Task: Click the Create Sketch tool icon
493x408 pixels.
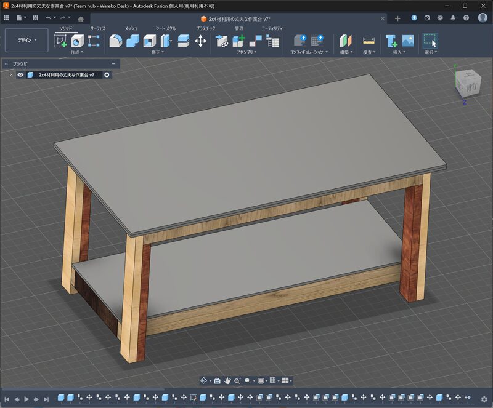Action: 60,41
